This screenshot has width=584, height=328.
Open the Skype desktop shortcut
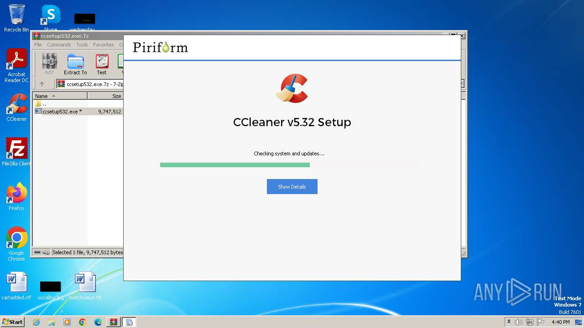[51, 17]
